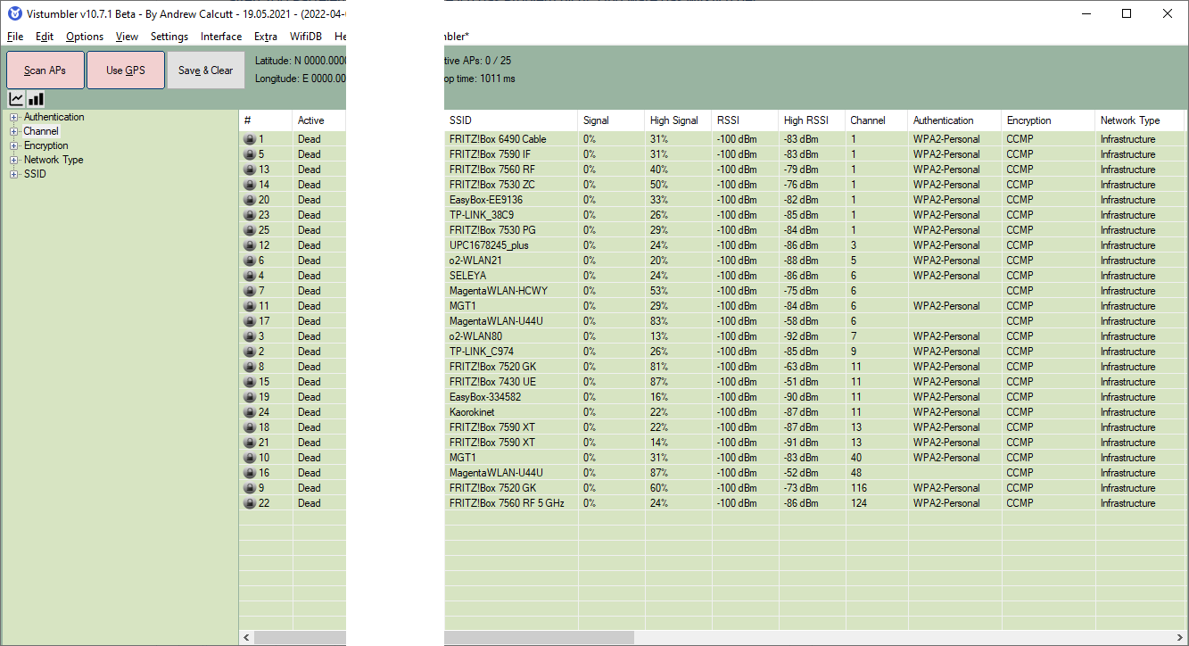
Task: Open the Extra menu
Action: tap(266, 37)
